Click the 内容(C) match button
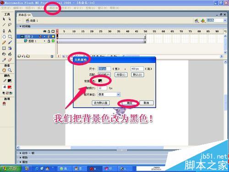The height and width of the screenshot is (172, 229). tap(121, 75)
